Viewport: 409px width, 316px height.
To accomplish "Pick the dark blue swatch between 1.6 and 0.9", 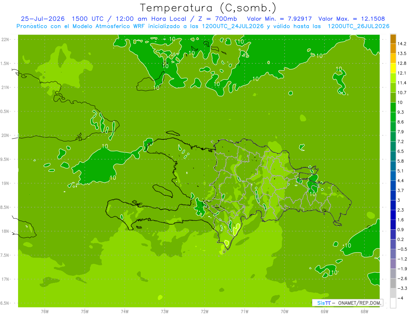I will pyautogui.click(x=393, y=224).
